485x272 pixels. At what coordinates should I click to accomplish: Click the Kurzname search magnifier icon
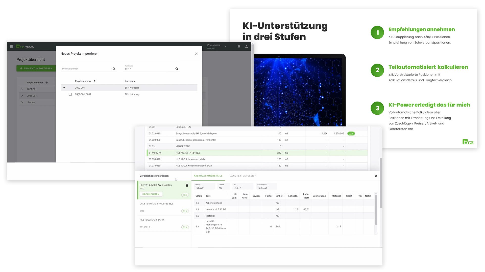[x=177, y=69]
